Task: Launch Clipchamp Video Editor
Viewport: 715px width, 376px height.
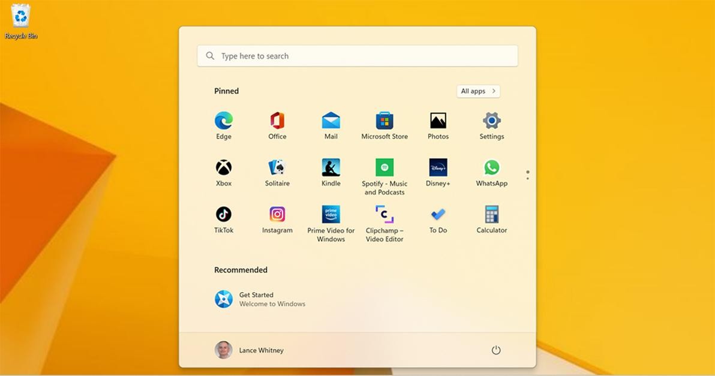Action: point(384,223)
